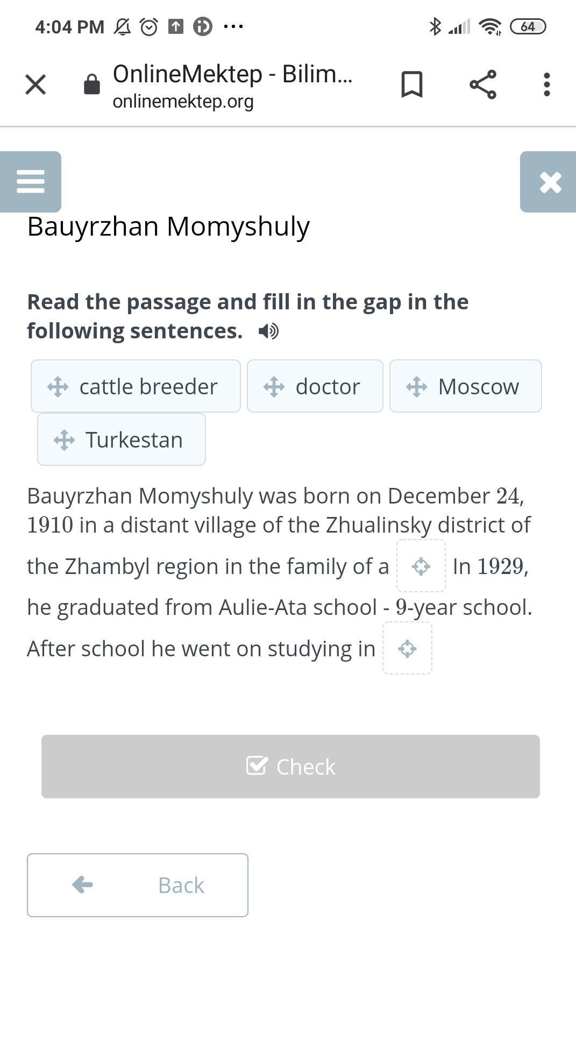Tap the first gap after 'family of a'
This screenshot has width=576, height=1063.
click(x=421, y=566)
